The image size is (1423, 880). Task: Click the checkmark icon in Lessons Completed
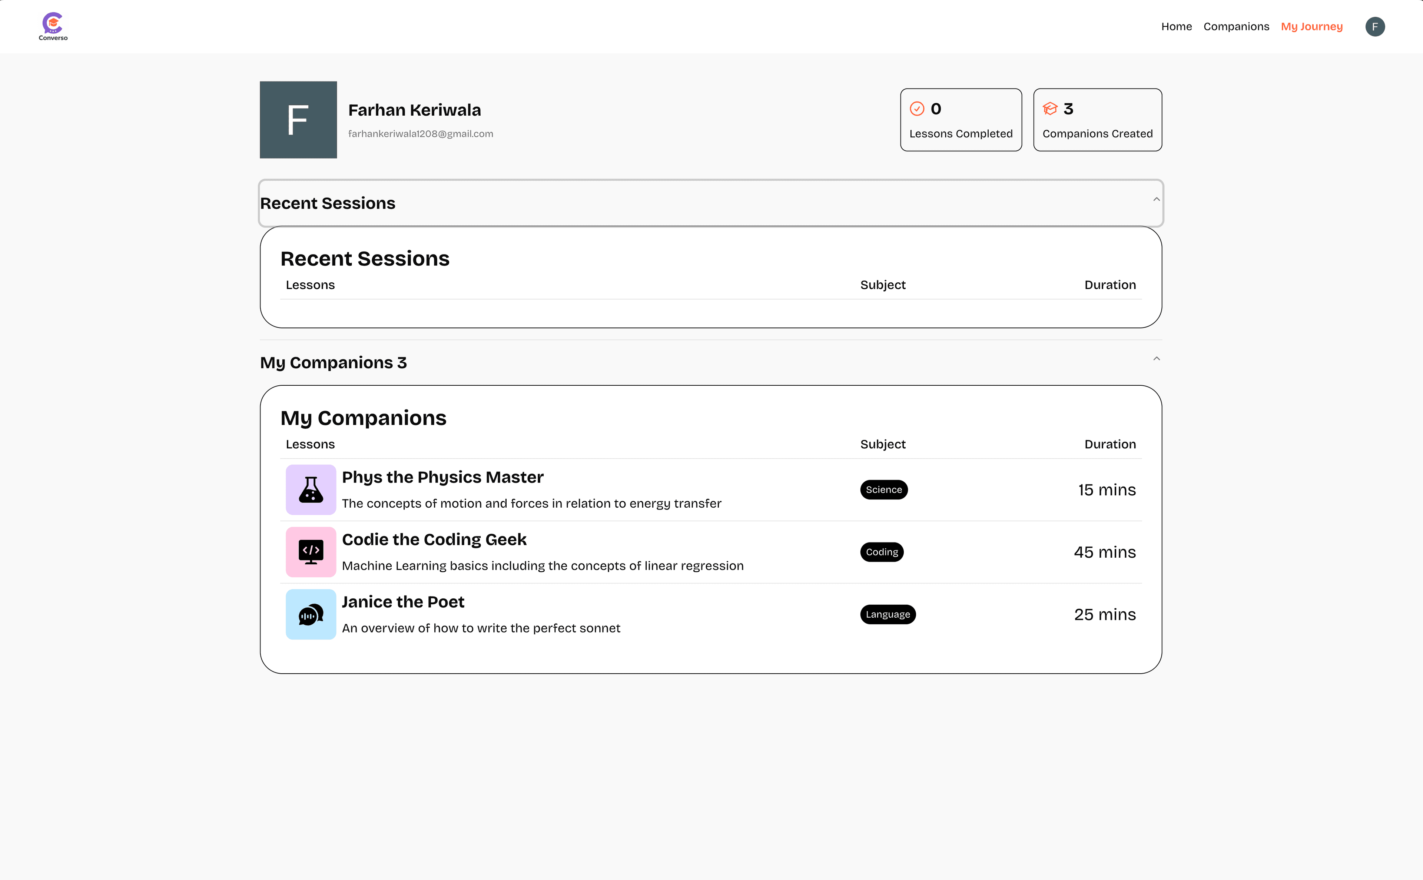click(917, 109)
